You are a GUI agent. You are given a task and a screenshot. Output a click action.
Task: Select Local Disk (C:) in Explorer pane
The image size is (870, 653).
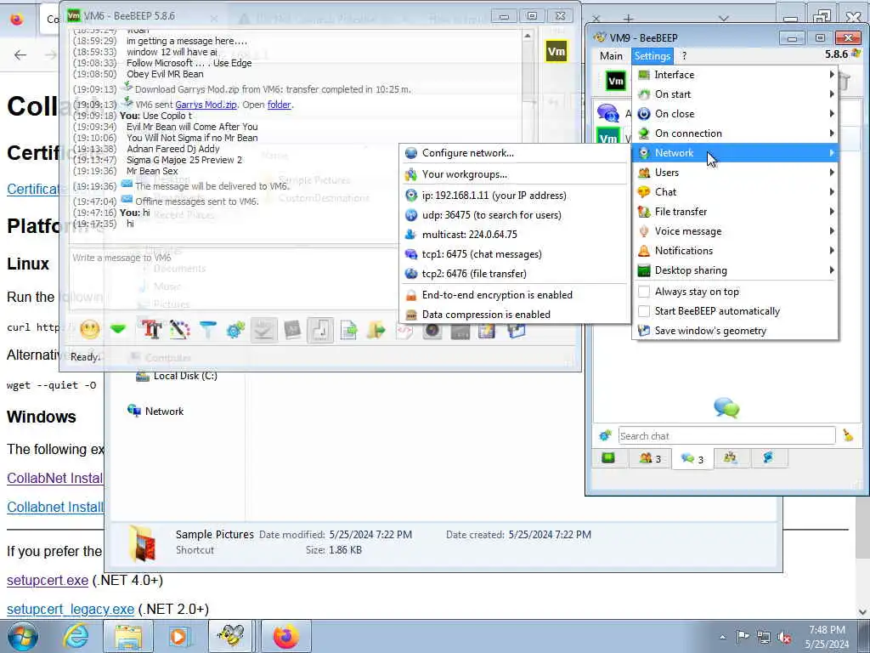click(x=177, y=376)
